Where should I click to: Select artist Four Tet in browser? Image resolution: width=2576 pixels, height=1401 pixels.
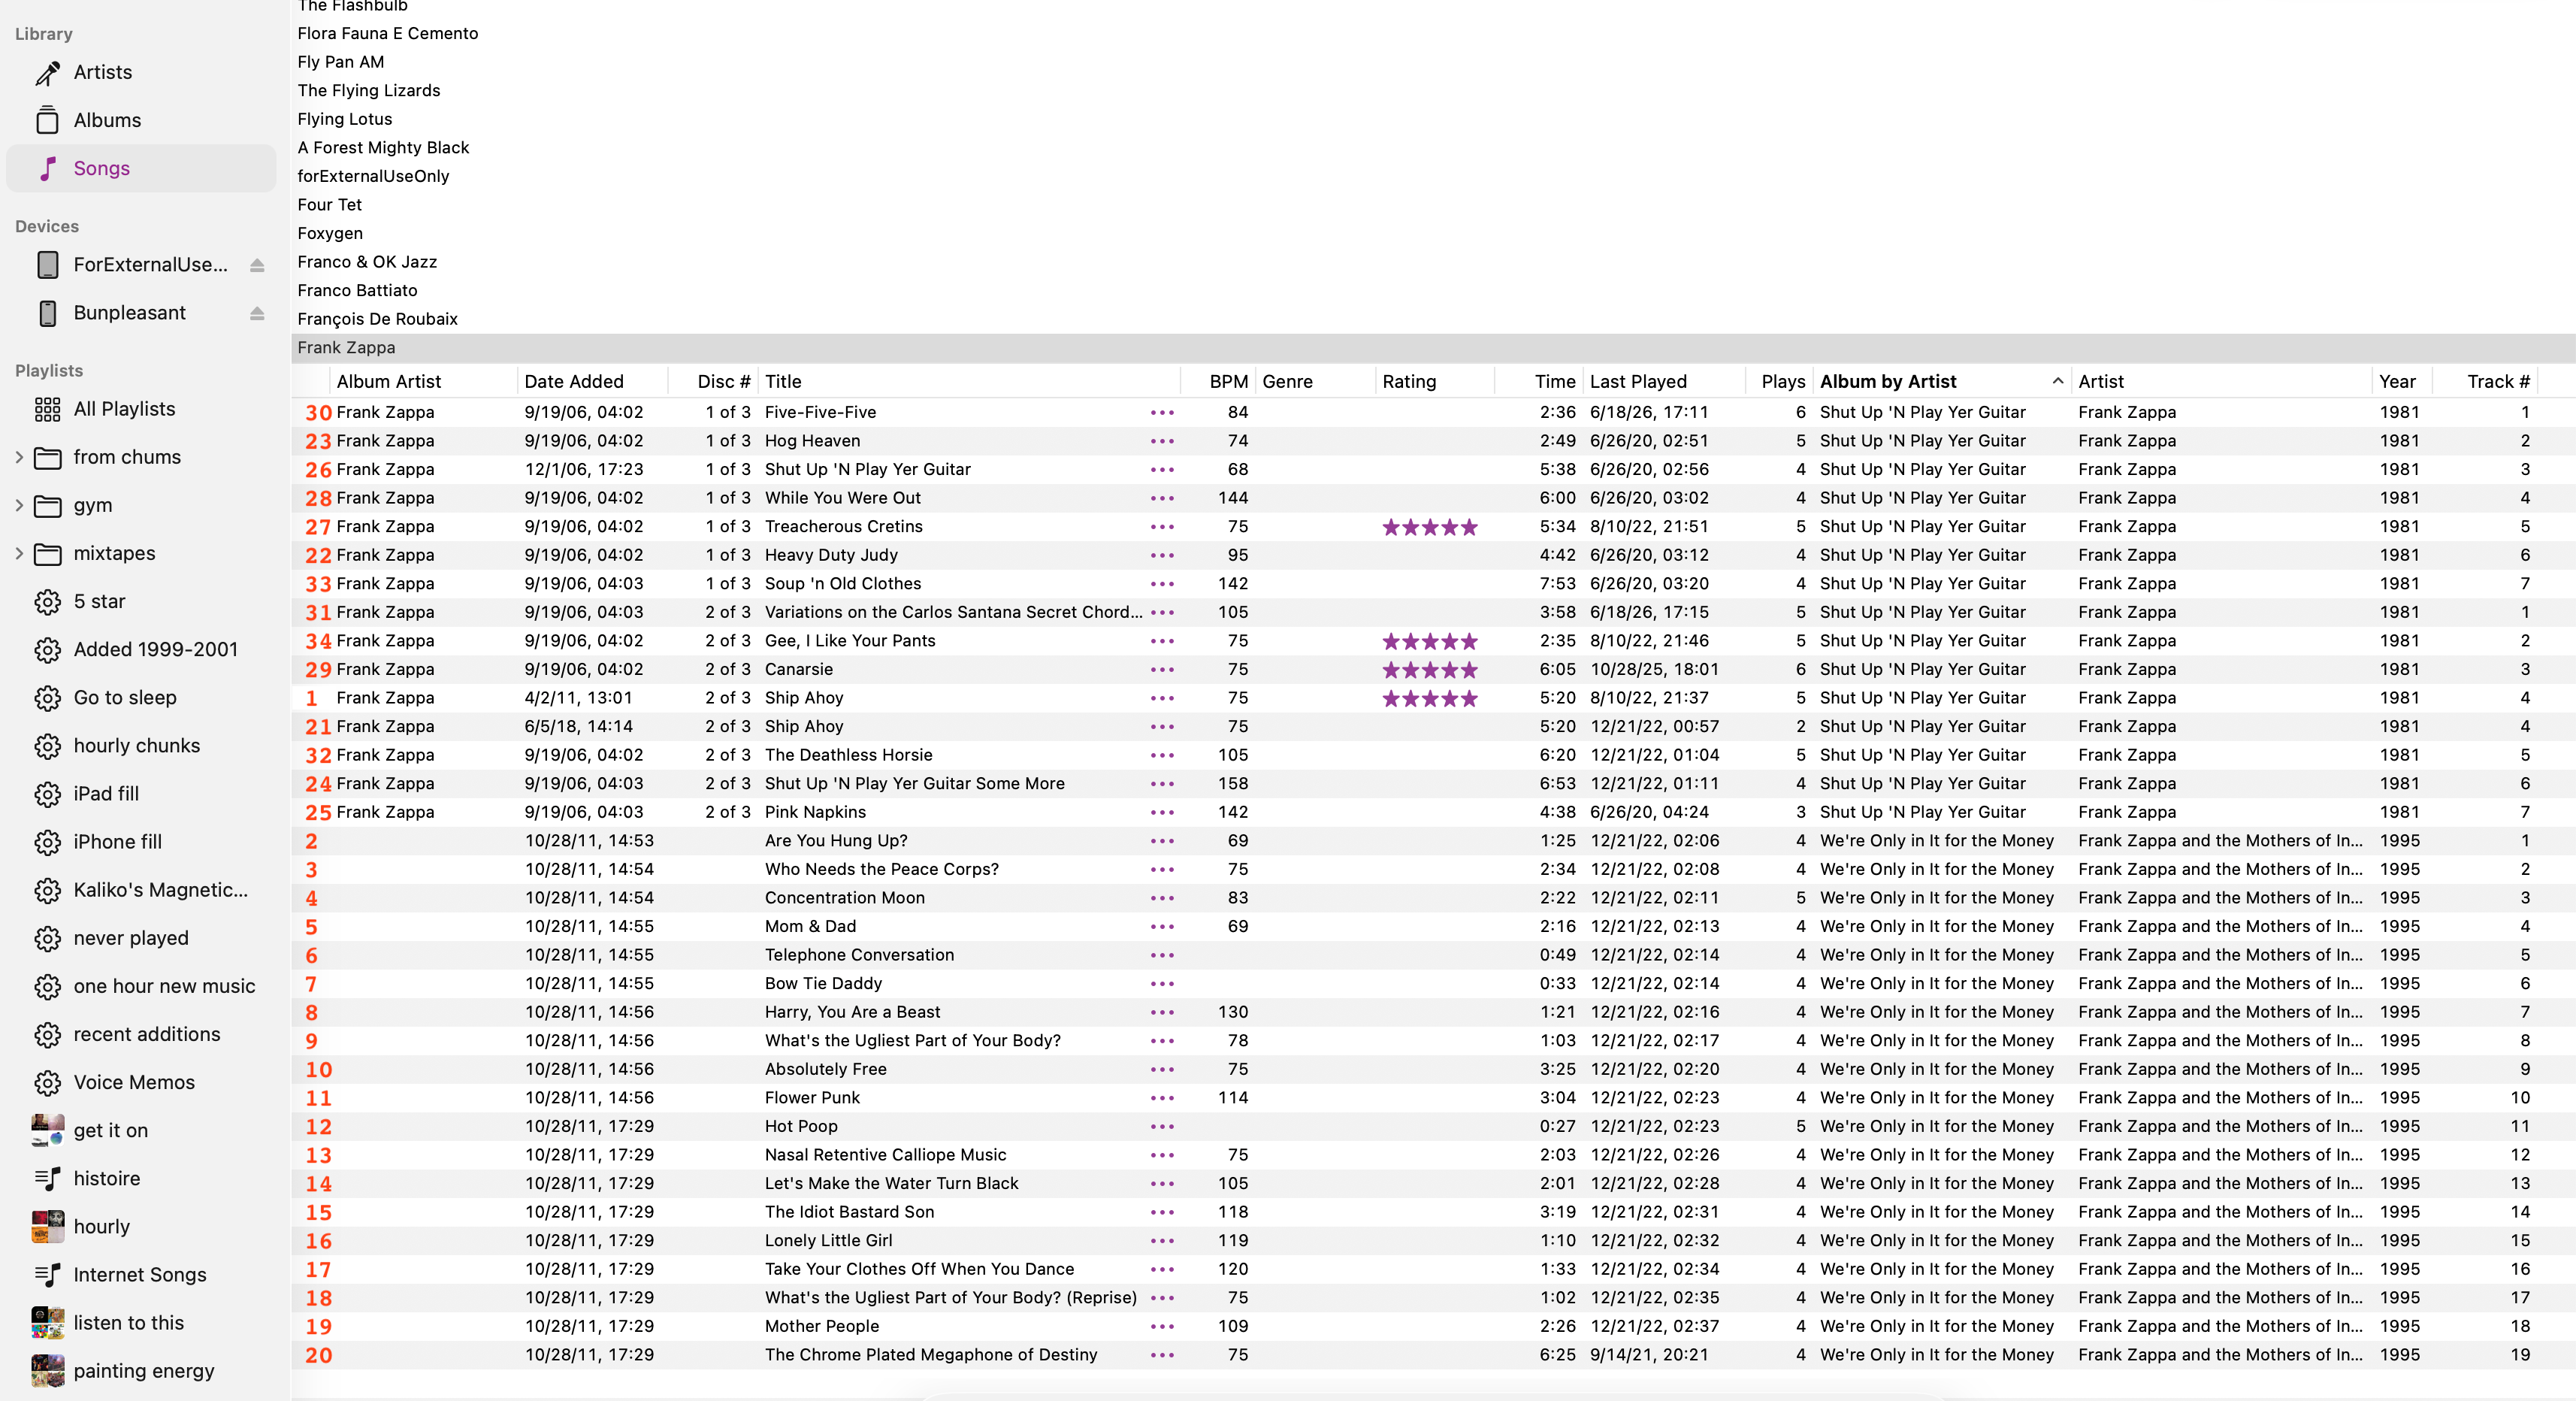click(330, 205)
